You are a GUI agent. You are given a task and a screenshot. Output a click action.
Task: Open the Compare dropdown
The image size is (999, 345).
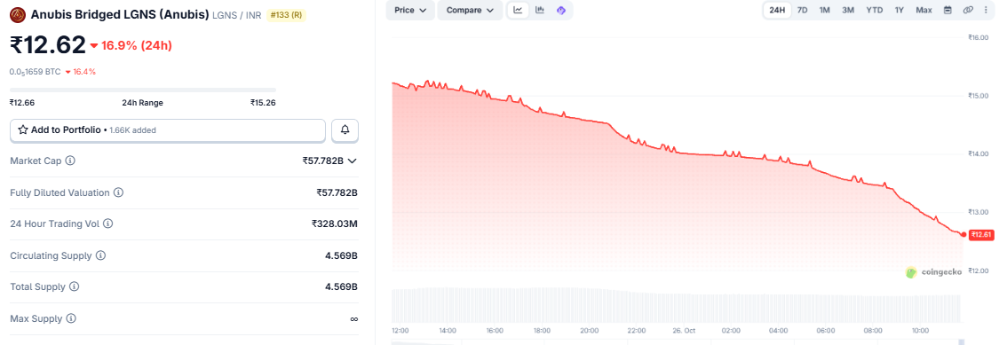coord(470,10)
